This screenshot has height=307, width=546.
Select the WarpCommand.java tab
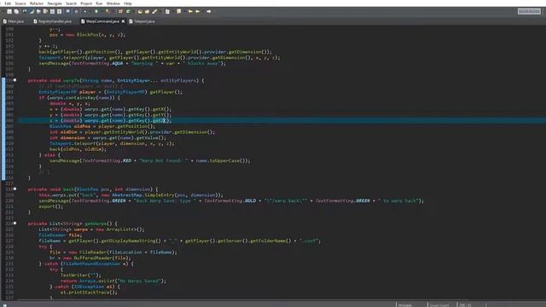(101, 21)
